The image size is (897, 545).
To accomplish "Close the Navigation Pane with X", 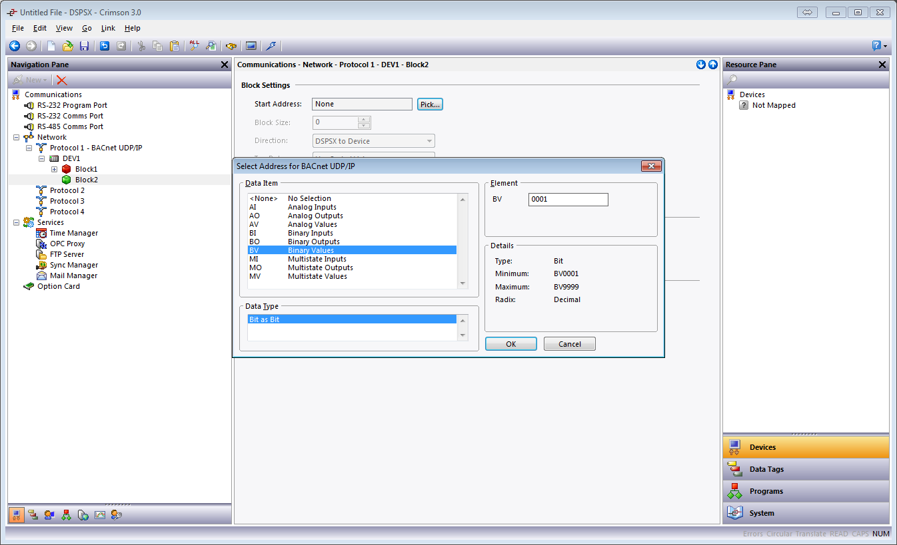I will 225,65.
